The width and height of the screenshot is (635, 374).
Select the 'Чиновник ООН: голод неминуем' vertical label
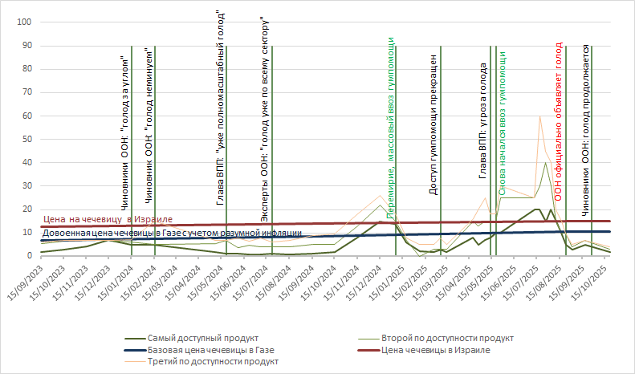coord(149,135)
